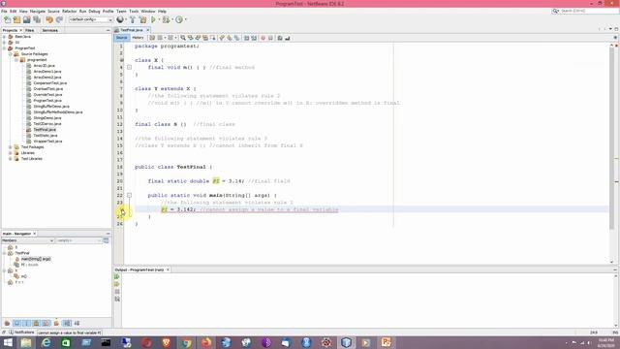Toggle Sort by Name in Navigator
620x349 pixels.
pyautogui.click(x=67, y=323)
